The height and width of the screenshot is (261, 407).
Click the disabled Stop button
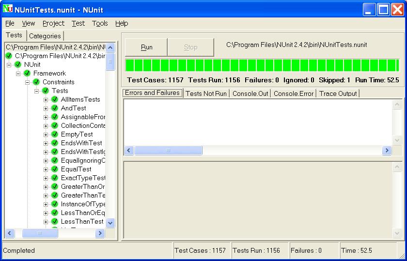click(191, 47)
